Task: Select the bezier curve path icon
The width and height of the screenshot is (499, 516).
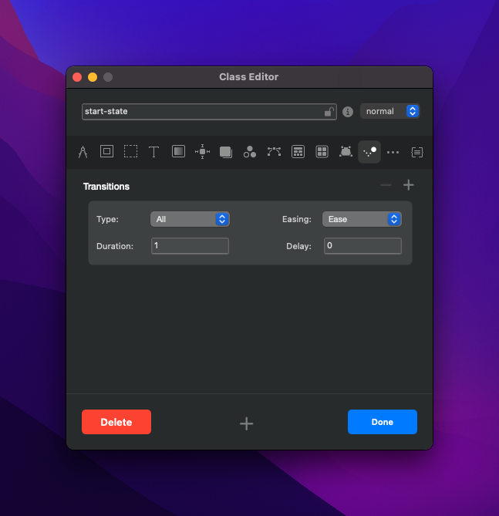Action: pyautogui.click(x=274, y=152)
